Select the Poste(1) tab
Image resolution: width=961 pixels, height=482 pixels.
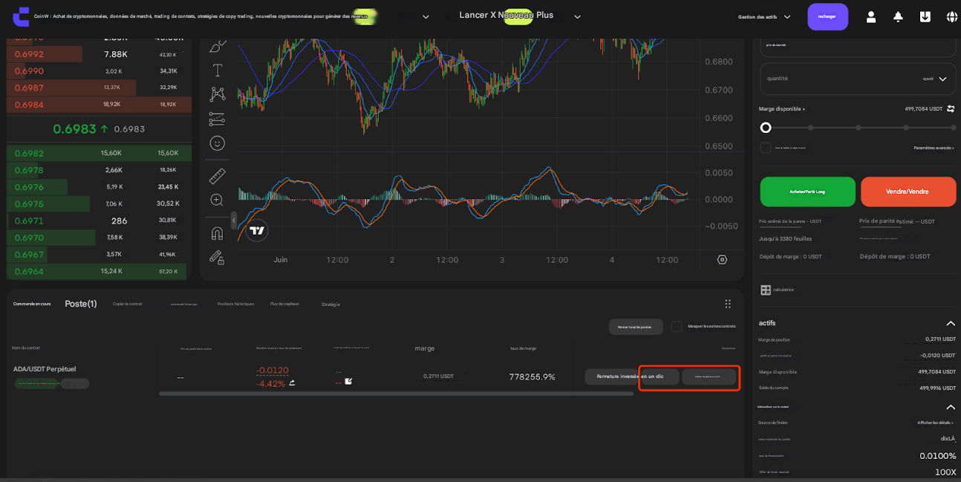point(81,304)
